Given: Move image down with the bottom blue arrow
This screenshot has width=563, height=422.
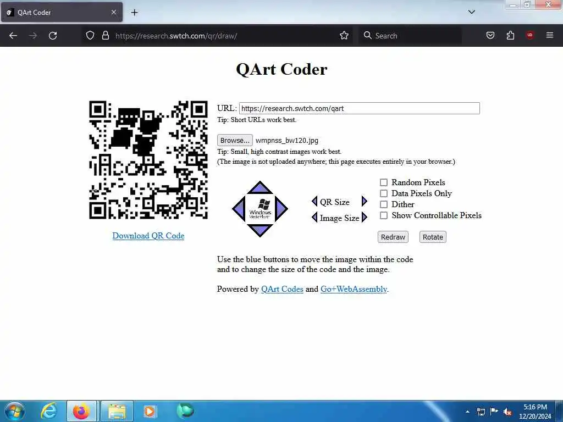Looking at the screenshot, I should click(x=260, y=230).
